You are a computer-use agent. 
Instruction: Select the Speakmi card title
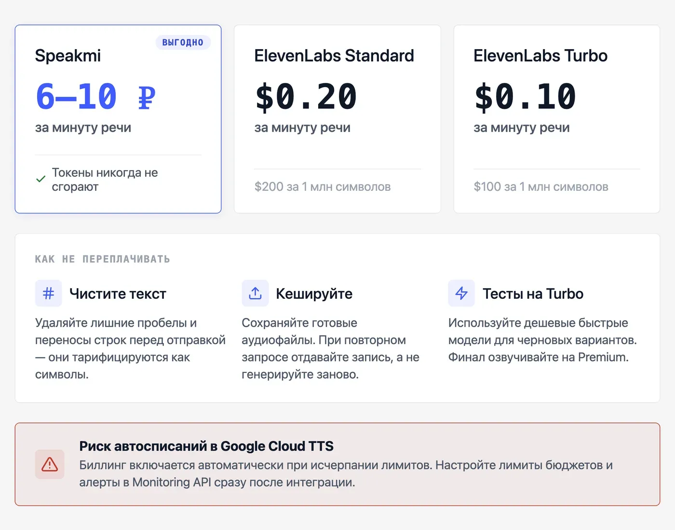click(68, 55)
